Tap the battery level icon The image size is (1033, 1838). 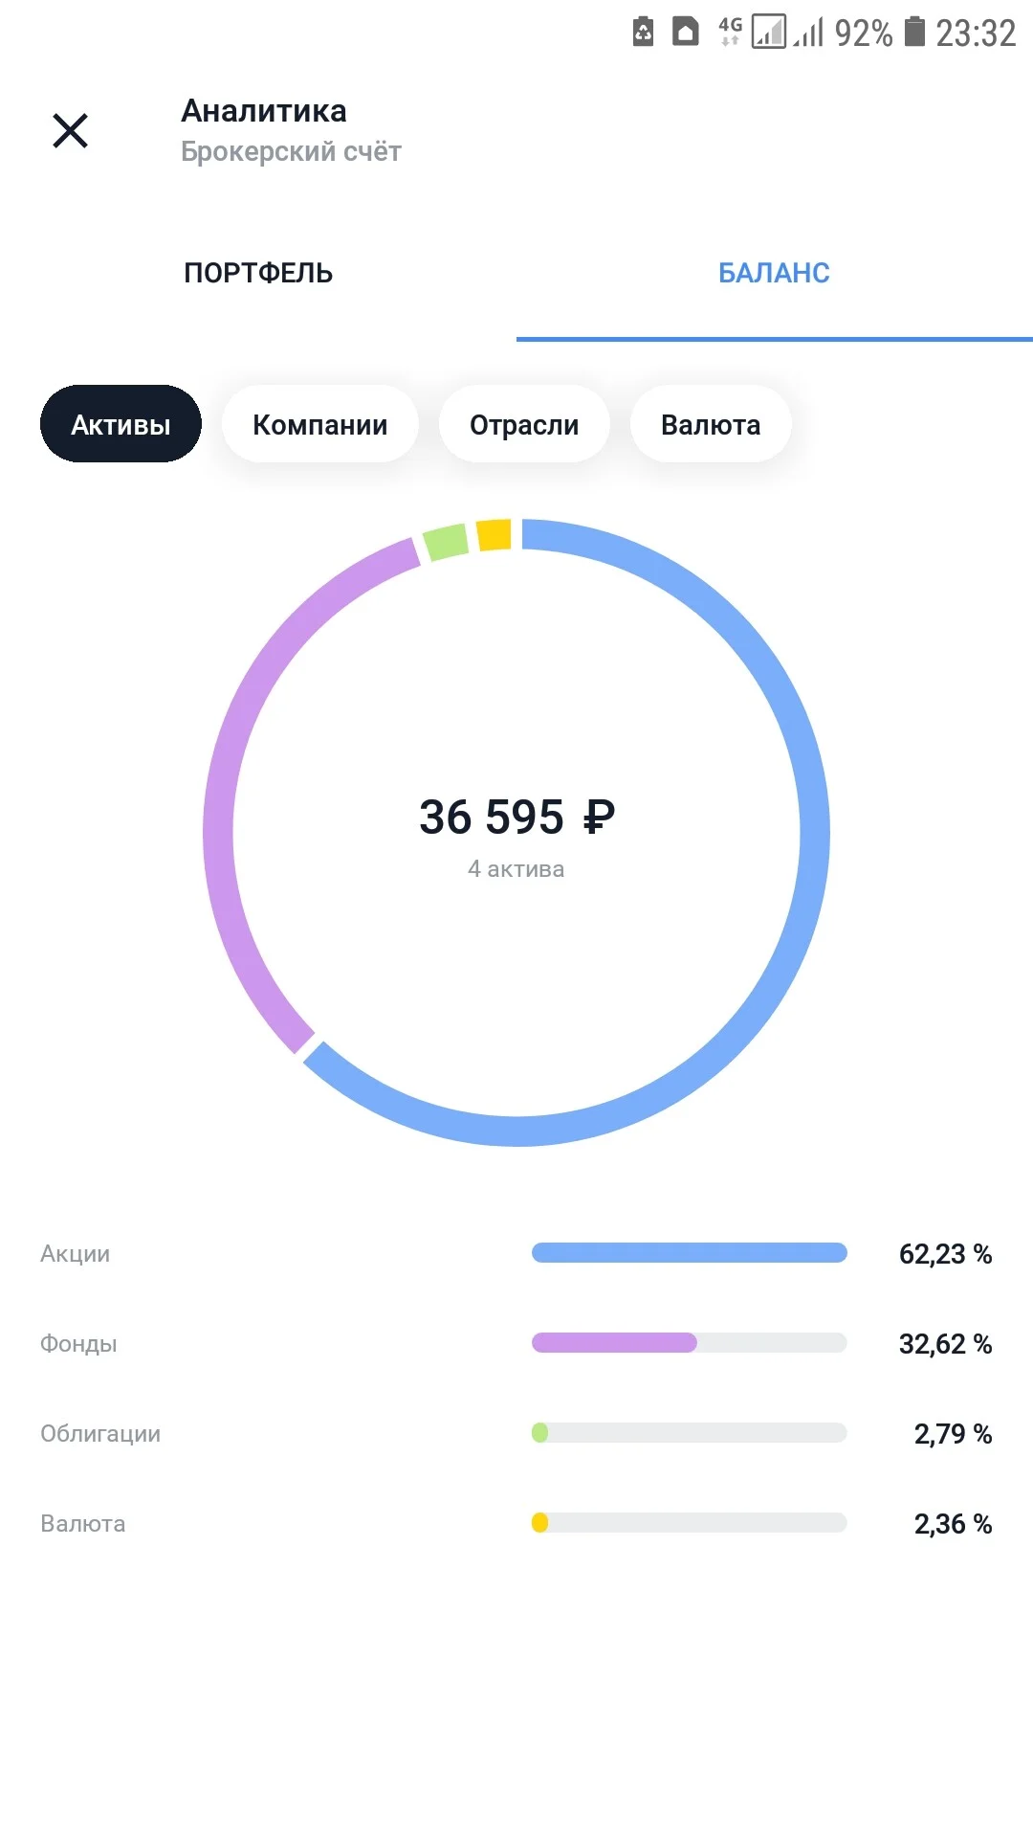[915, 32]
